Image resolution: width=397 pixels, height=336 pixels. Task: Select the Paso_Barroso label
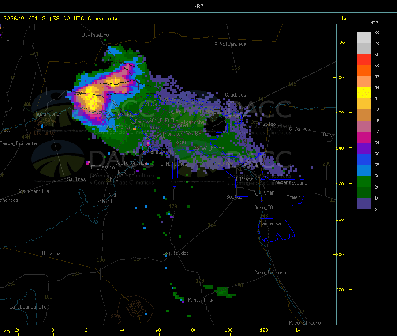tap(270, 272)
